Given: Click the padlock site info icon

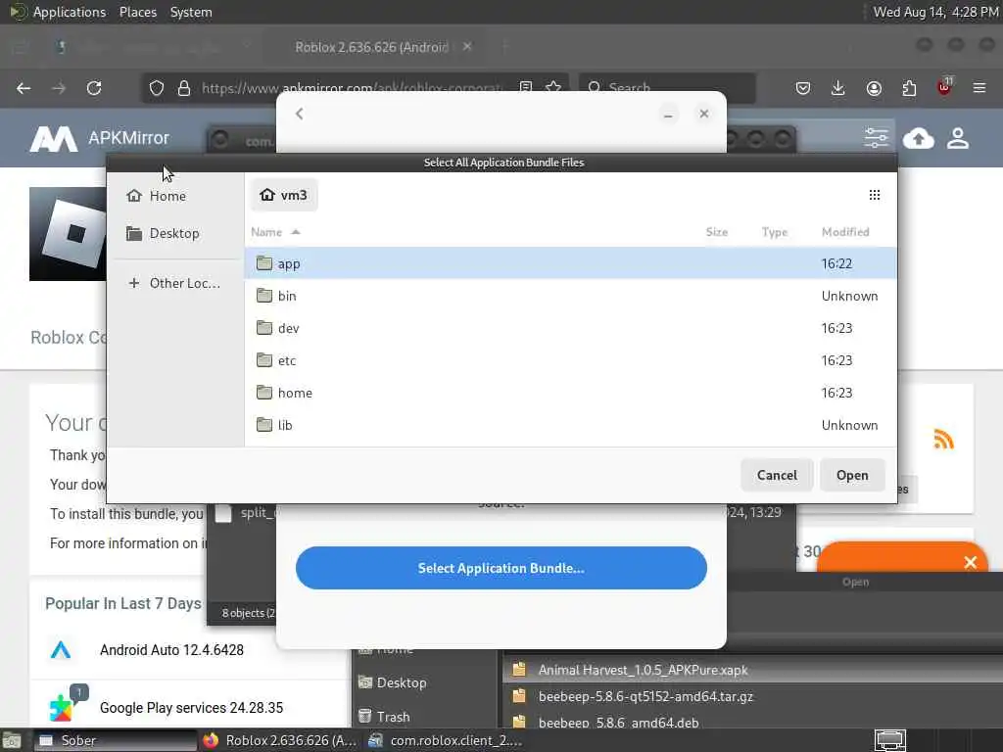Looking at the screenshot, I should (184, 88).
